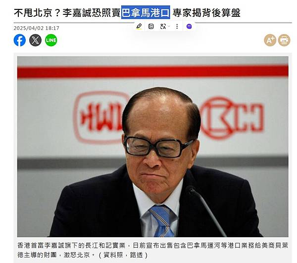Expand translate language dropdown arrow
Viewport: 297px width, 263px height.
(169, 26)
